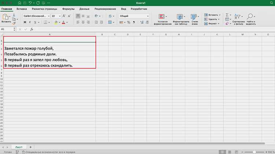This screenshot has height=154, width=275.
Task: Toggle top vertical alignment
Action: point(78,16)
